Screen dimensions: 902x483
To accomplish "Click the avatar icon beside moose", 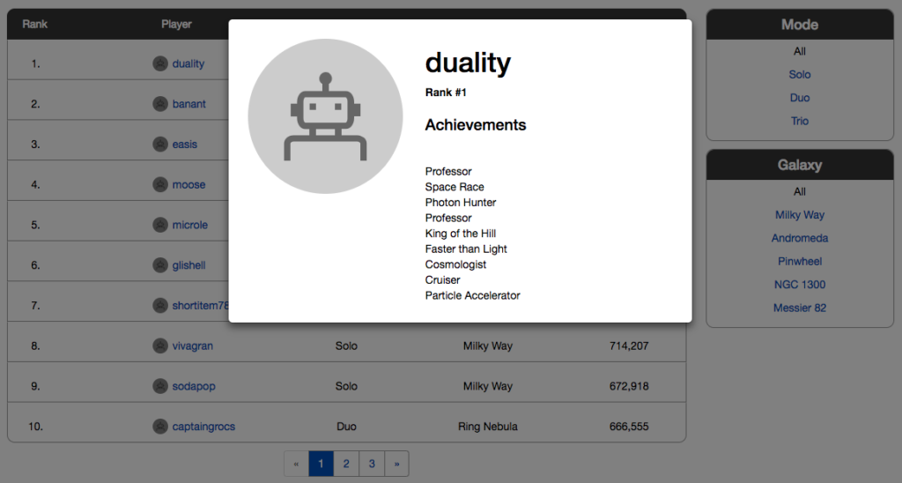I will pos(159,185).
